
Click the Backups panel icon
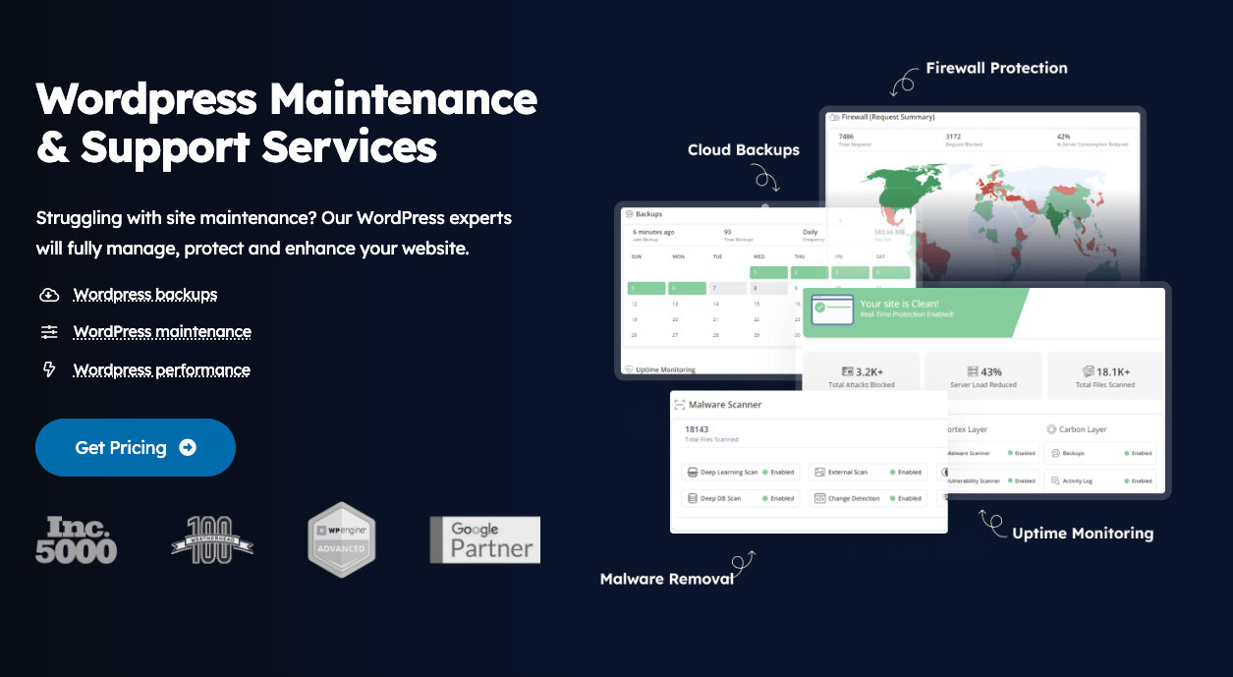pyautogui.click(x=629, y=214)
